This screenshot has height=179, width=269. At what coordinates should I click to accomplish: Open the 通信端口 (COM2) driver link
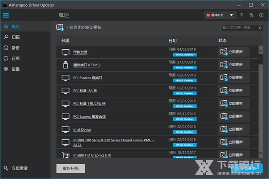(x=87, y=65)
